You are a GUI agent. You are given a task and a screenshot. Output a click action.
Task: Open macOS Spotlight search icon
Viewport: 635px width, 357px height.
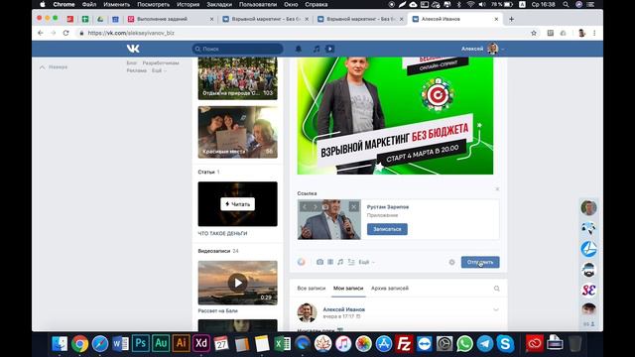566,4
